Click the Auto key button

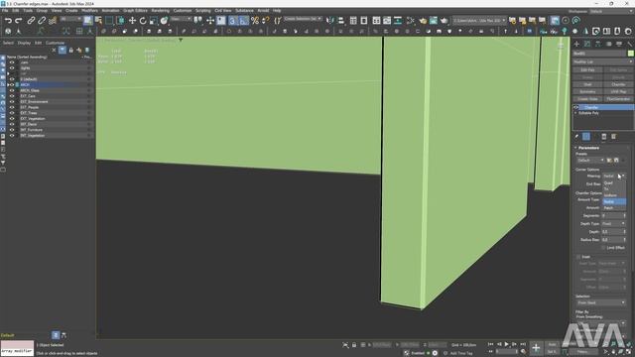[x=552, y=344]
